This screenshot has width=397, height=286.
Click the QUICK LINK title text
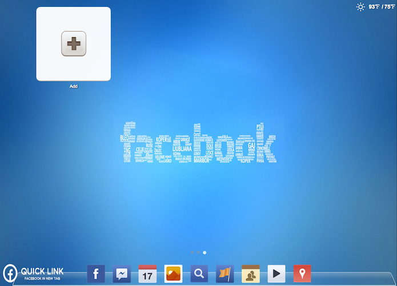coord(42,271)
